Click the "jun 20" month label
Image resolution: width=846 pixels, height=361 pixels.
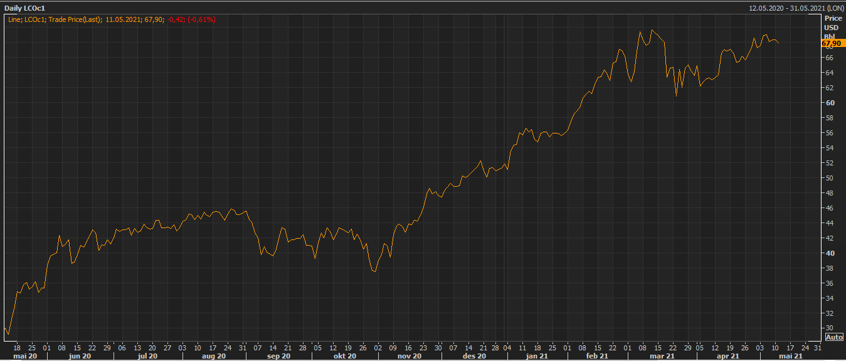[x=80, y=356]
